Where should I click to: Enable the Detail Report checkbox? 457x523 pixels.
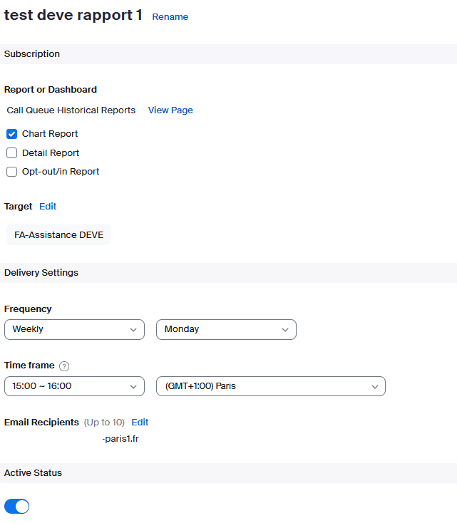[11, 153]
